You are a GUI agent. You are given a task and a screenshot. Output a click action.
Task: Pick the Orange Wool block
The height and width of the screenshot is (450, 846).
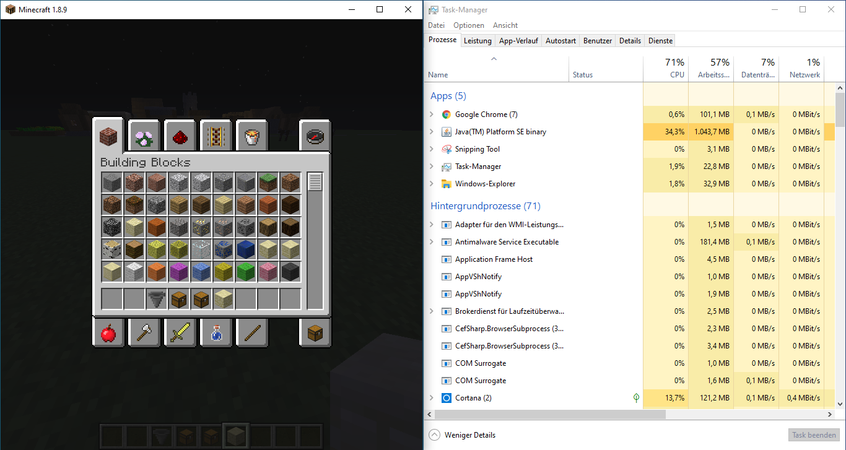157,272
